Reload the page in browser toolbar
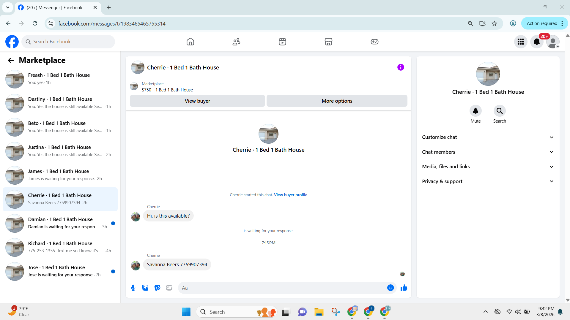570x320 pixels. click(x=35, y=23)
